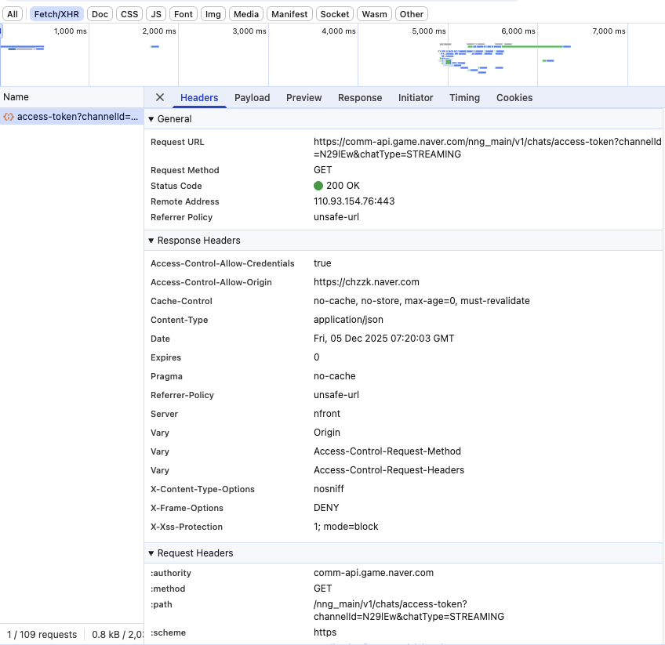665x645 pixels.
Task: Close the request details panel
Action: click(159, 97)
